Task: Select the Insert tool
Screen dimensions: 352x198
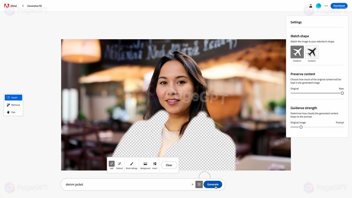Action: coord(14,97)
